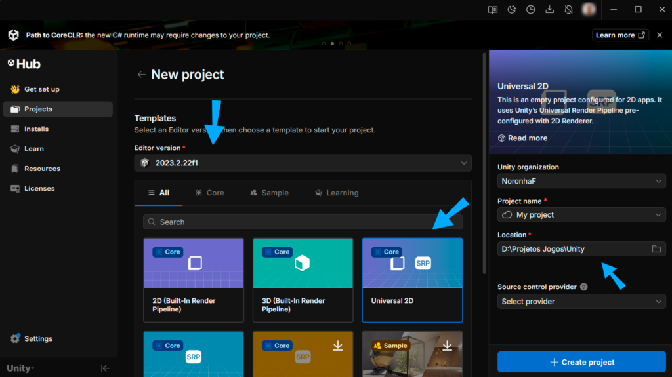Open the downloads icon in title bar
The width and height of the screenshot is (672, 377).
[549, 9]
